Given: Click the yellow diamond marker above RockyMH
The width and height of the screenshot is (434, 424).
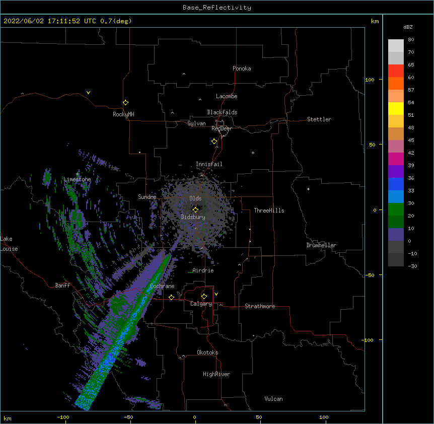Looking at the screenshot, I should (x=125, y=103).
